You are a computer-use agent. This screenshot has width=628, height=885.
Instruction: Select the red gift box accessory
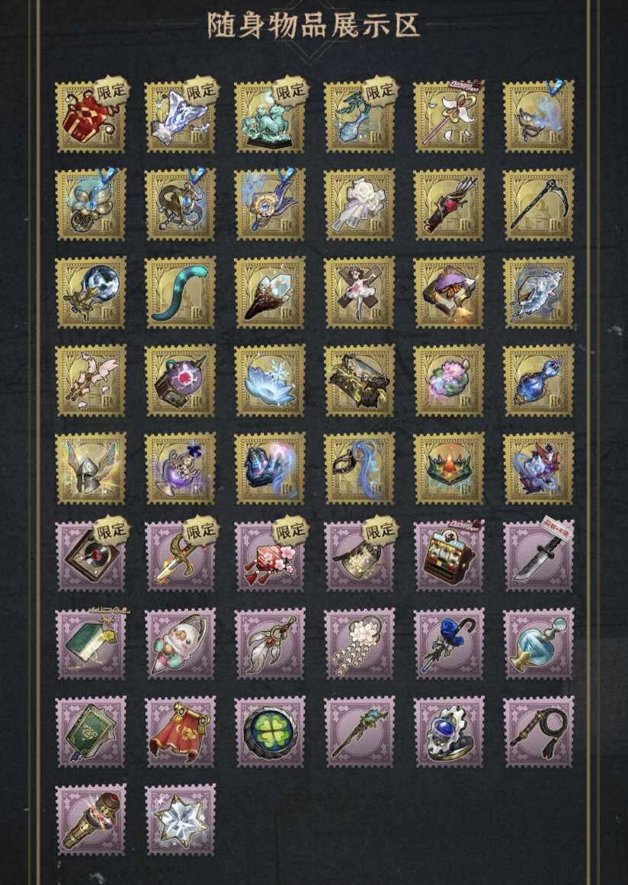click(x=91, y=117)
